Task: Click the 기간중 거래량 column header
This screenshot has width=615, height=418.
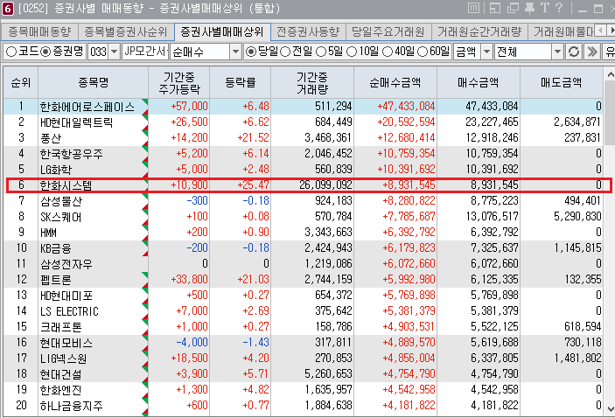Action: pyautogui.click(x=312, y=83)
